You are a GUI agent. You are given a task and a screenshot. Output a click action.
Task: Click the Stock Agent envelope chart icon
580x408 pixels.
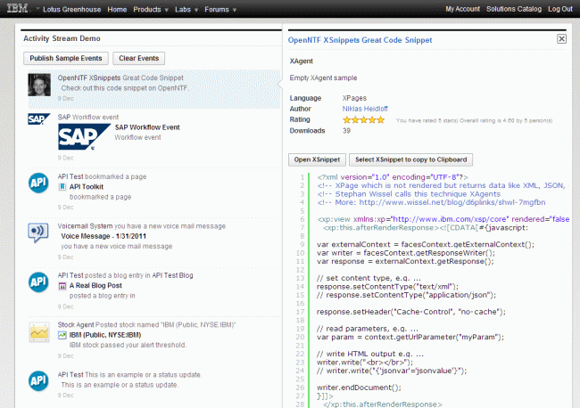pos(39,331)
